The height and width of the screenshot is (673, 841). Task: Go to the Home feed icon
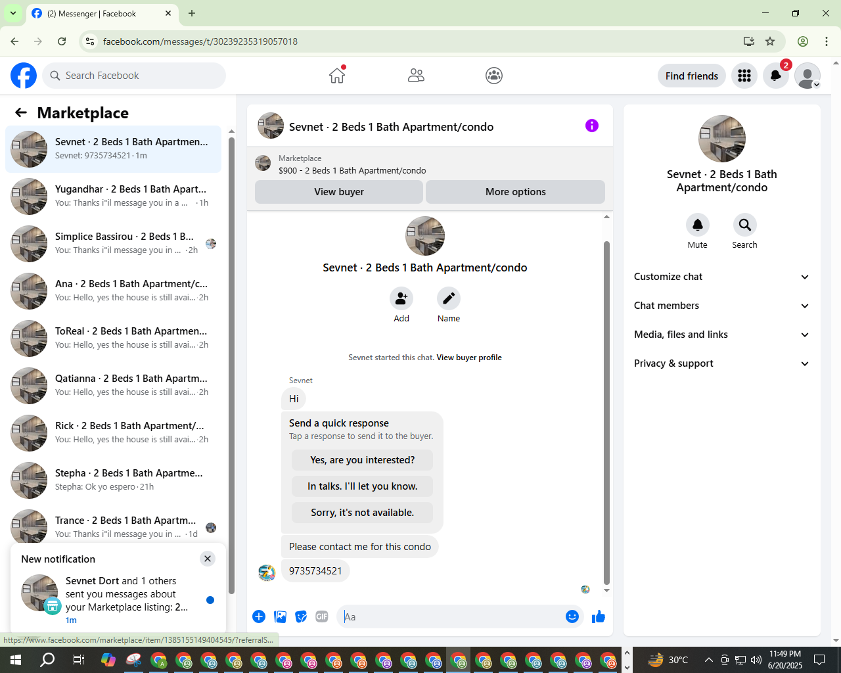click(337, 76)
